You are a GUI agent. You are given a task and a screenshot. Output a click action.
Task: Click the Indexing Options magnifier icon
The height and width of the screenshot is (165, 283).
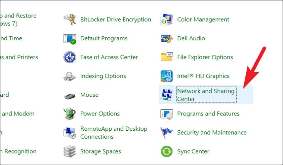(x=70, y=76)
